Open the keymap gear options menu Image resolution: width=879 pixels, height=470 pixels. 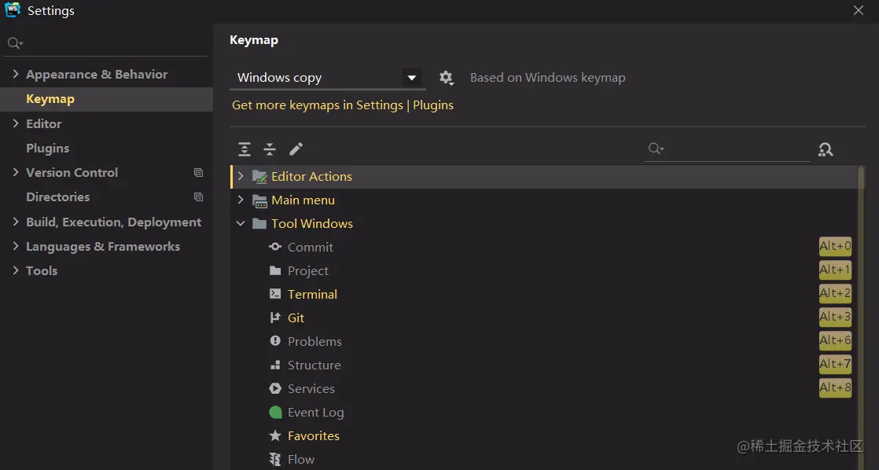pyautogui.click(x=446, y=78)
